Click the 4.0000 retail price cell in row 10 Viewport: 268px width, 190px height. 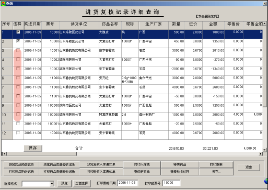point(234,117)
